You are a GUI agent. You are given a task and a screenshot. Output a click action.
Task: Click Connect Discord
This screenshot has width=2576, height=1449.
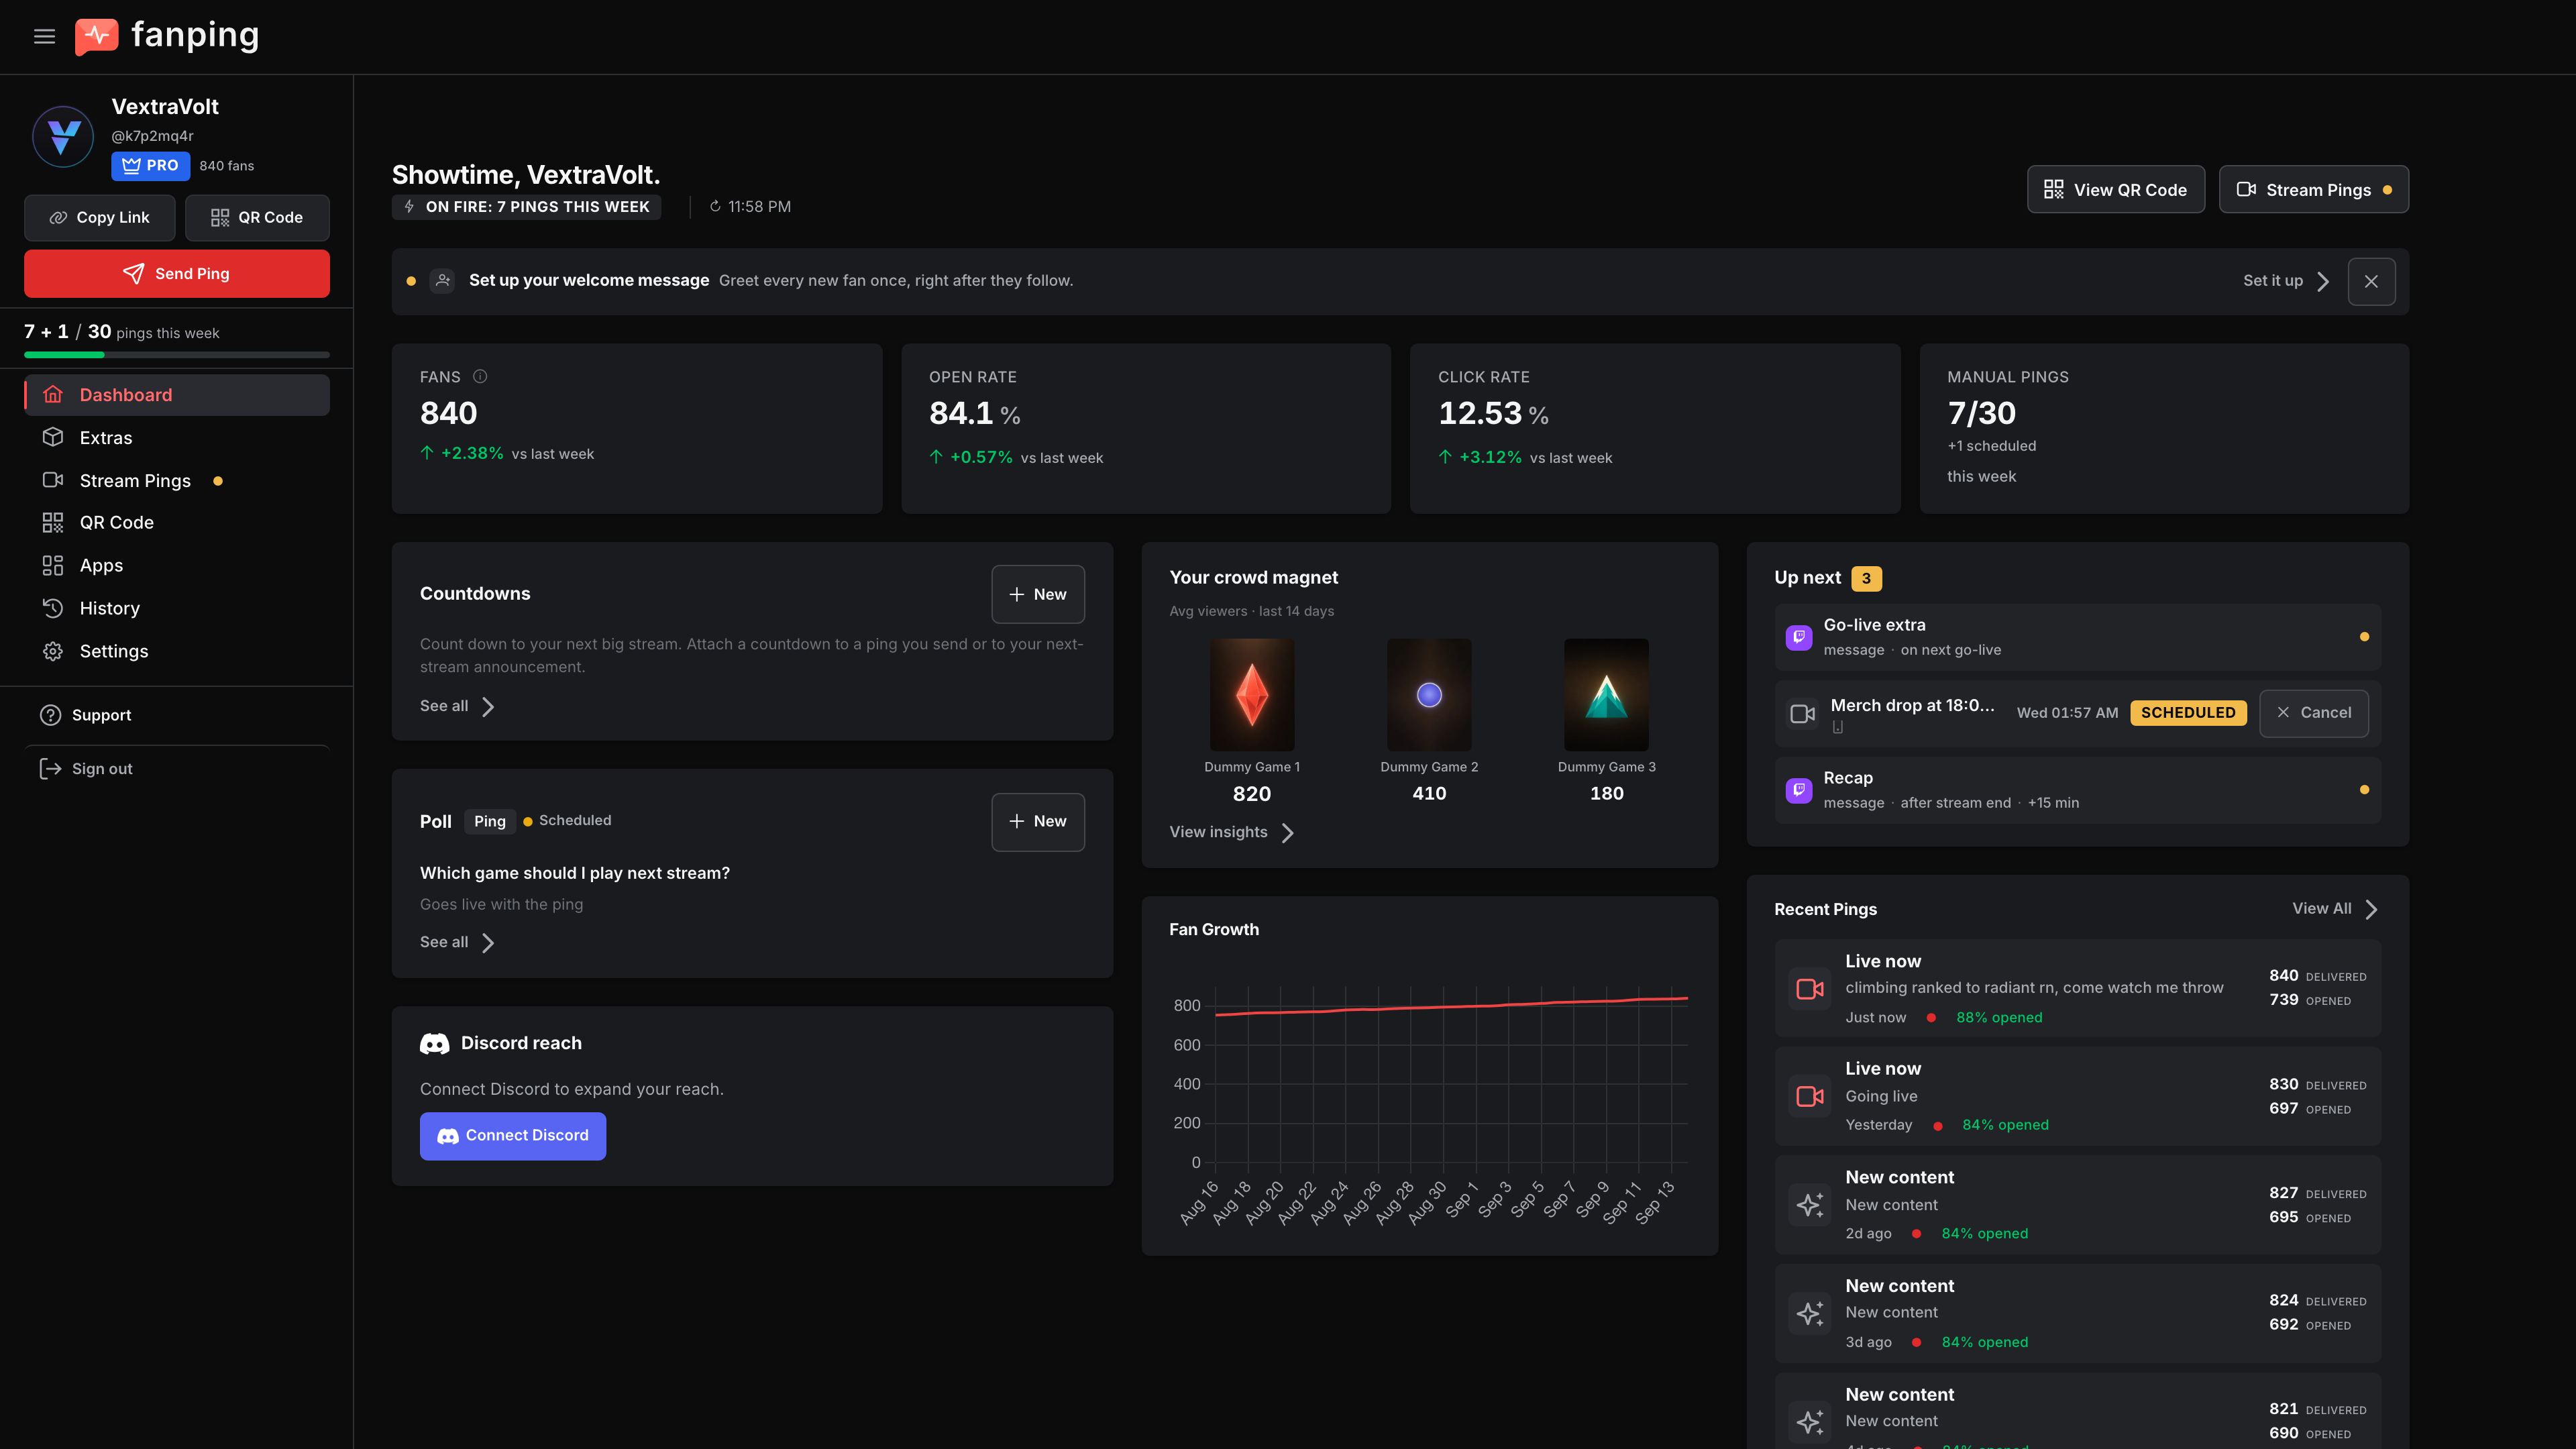tap(513, 1136)
